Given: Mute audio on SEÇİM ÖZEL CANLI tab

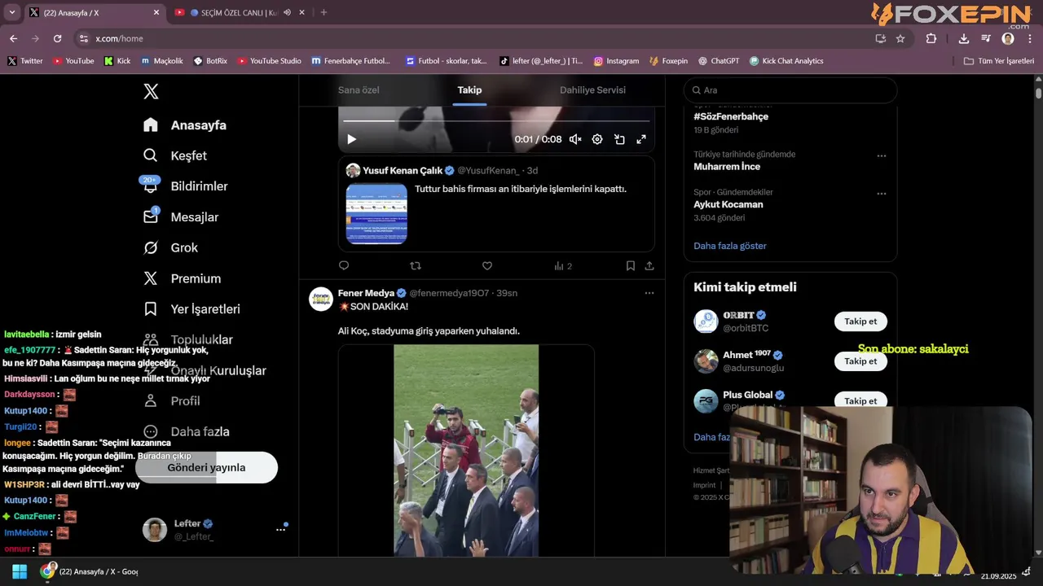Looking at the screenshot, I should [x=287, y=12].
